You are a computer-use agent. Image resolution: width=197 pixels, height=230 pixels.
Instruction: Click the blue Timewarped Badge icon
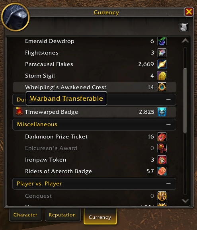coord(162,112)
